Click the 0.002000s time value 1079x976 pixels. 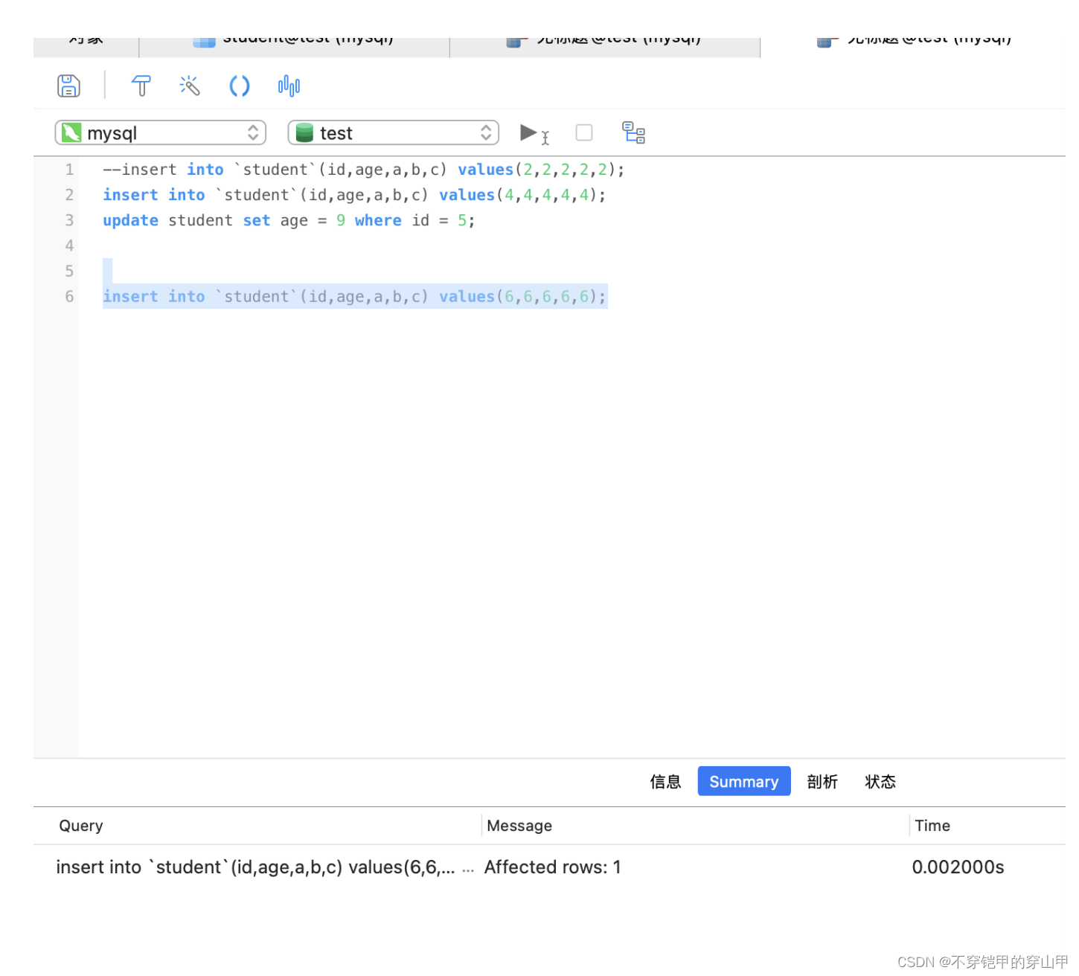point(958,867)
